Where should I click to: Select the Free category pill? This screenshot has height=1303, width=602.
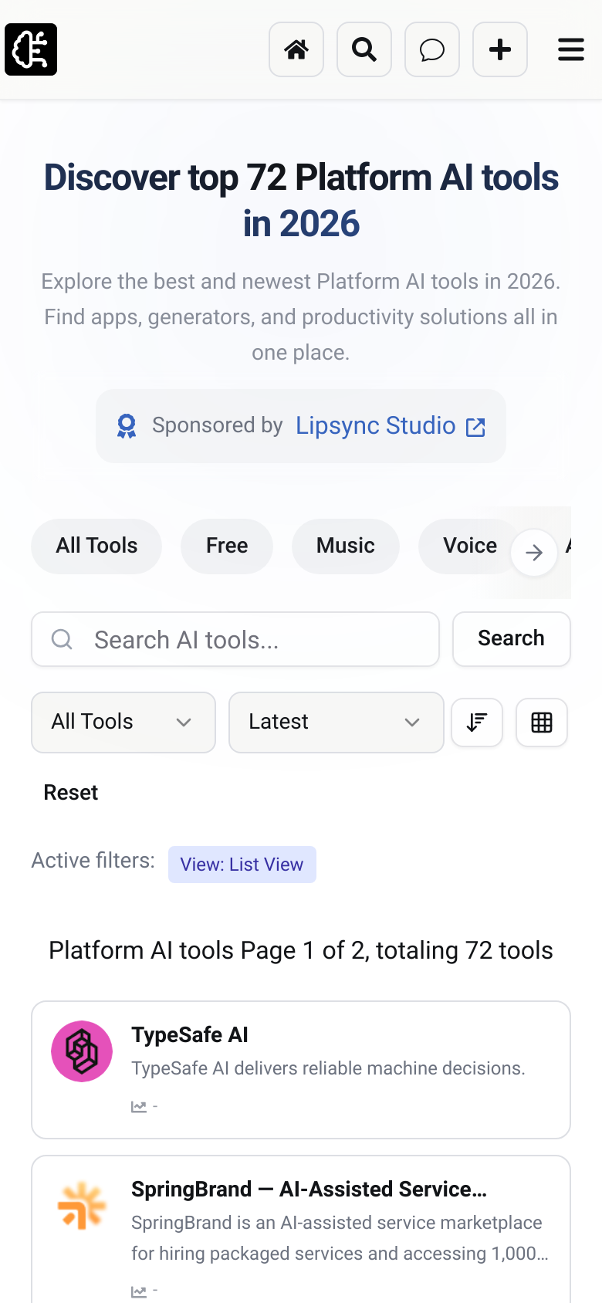point(227,546)
